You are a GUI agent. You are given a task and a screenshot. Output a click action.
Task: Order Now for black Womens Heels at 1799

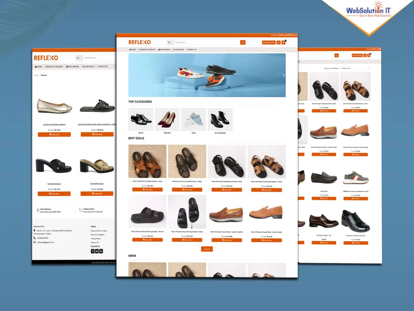[54, 194]
